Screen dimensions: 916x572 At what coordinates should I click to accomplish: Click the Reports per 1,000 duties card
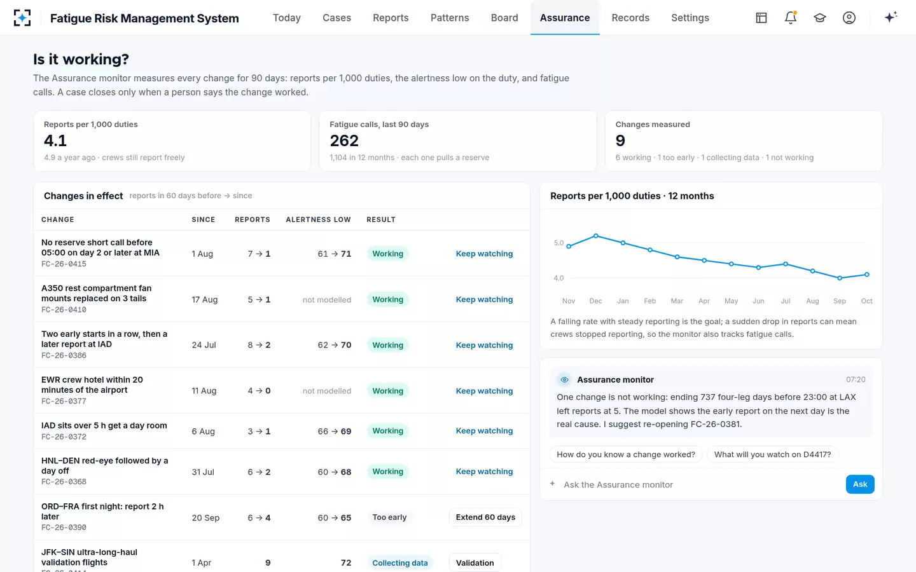click(x=172, y=141)
